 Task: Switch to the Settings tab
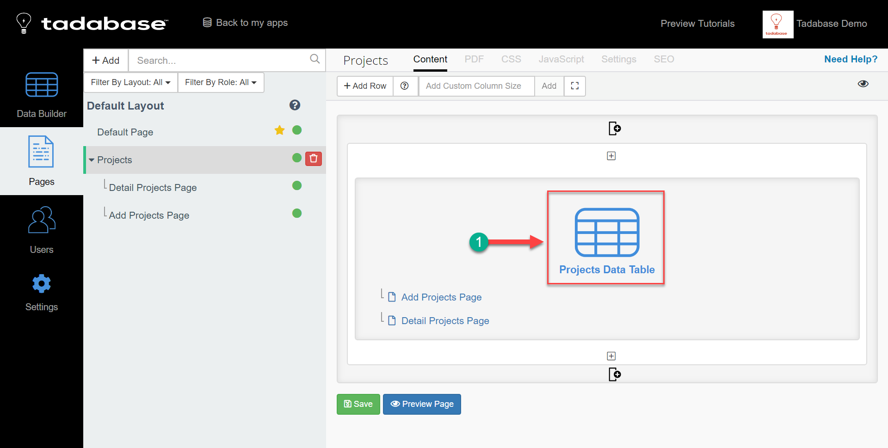[619, 59]
